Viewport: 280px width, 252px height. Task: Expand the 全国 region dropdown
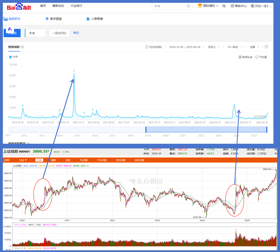254,47
